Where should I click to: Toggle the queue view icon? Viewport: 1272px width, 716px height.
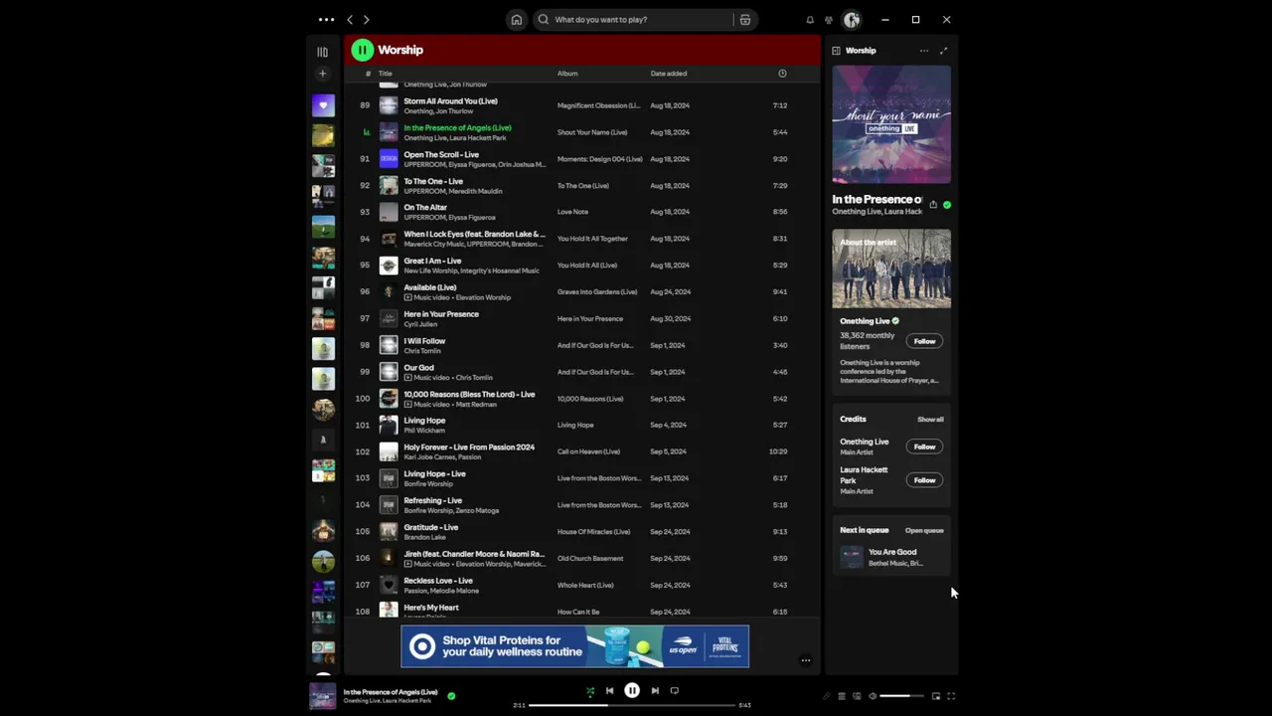point(842,696)
